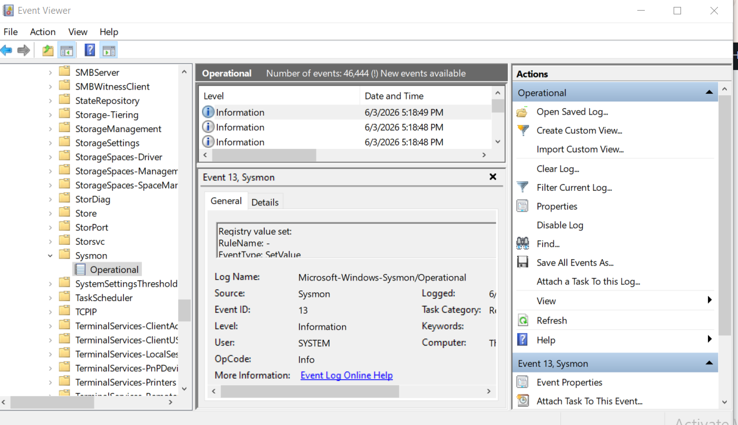738x425 pixels.
Task: Expand the TaskScheduler tree node
Action: (x=50, y=298)
